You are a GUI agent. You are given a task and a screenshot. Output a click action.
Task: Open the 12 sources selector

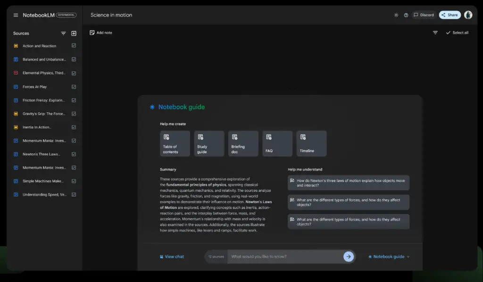point(216,256)
